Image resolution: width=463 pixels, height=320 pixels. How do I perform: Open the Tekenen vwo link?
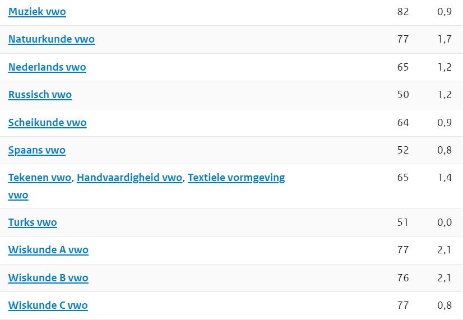click(40, 178)
